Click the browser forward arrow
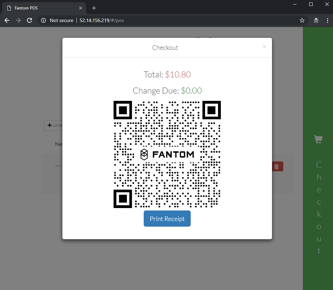 coord(18,20)
